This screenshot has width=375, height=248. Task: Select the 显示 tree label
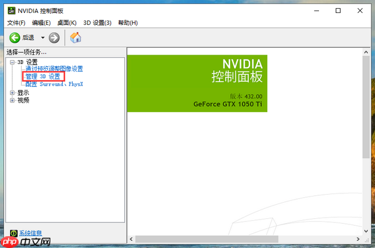23,93
